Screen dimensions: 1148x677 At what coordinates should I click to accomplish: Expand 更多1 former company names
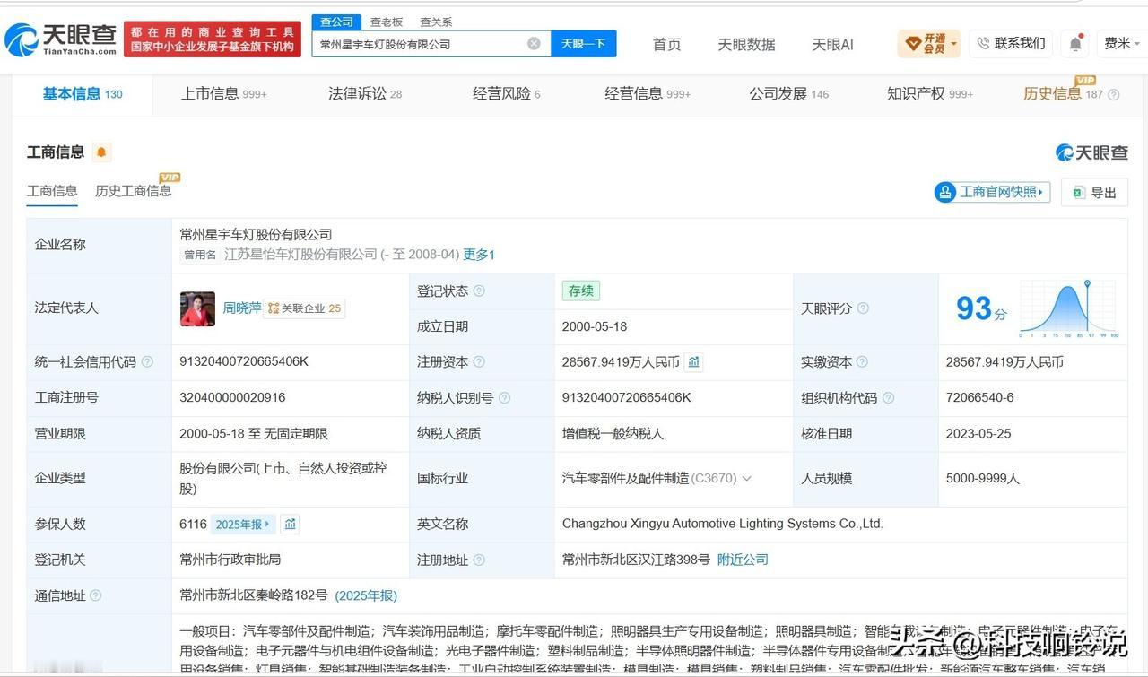pyautogui.click(x=479, y=255)
